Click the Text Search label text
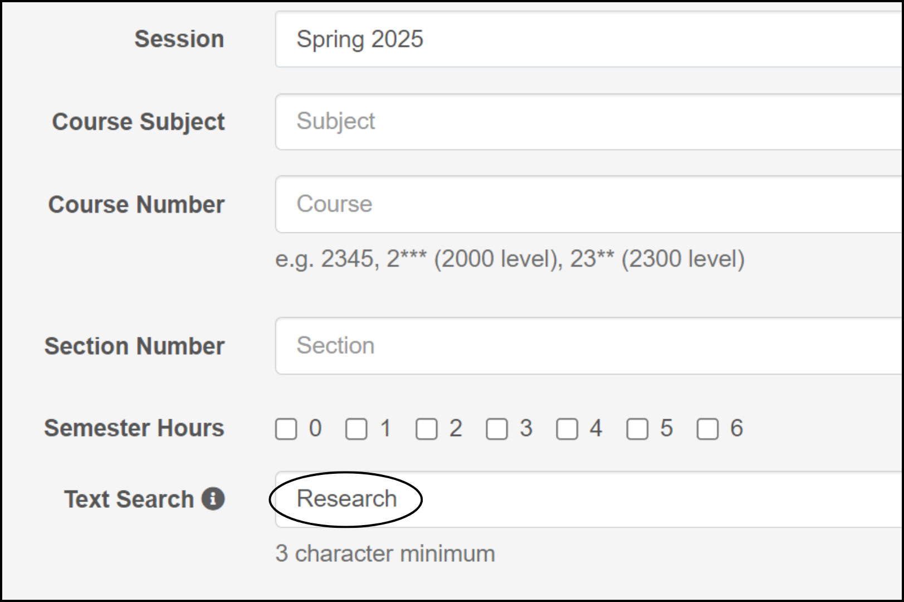The width and height of the screenshot is (904, 602). point(129,499)
